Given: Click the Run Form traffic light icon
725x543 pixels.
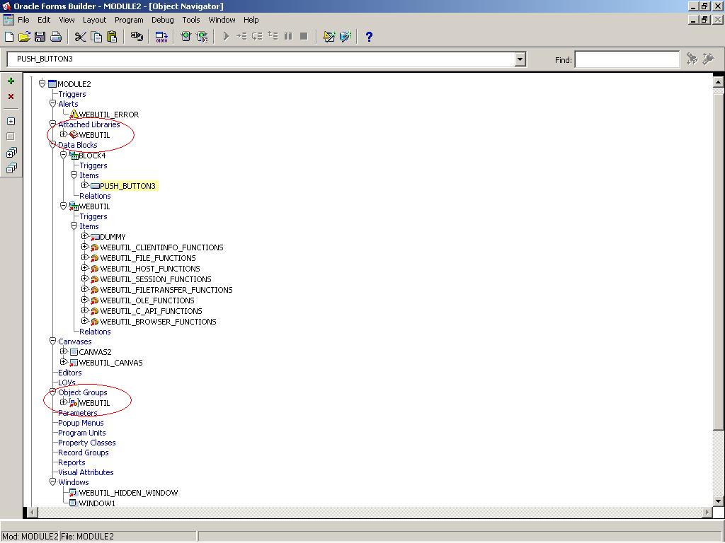Looking at the screenshot, I should pyautogui.click(x=186, y=37).
